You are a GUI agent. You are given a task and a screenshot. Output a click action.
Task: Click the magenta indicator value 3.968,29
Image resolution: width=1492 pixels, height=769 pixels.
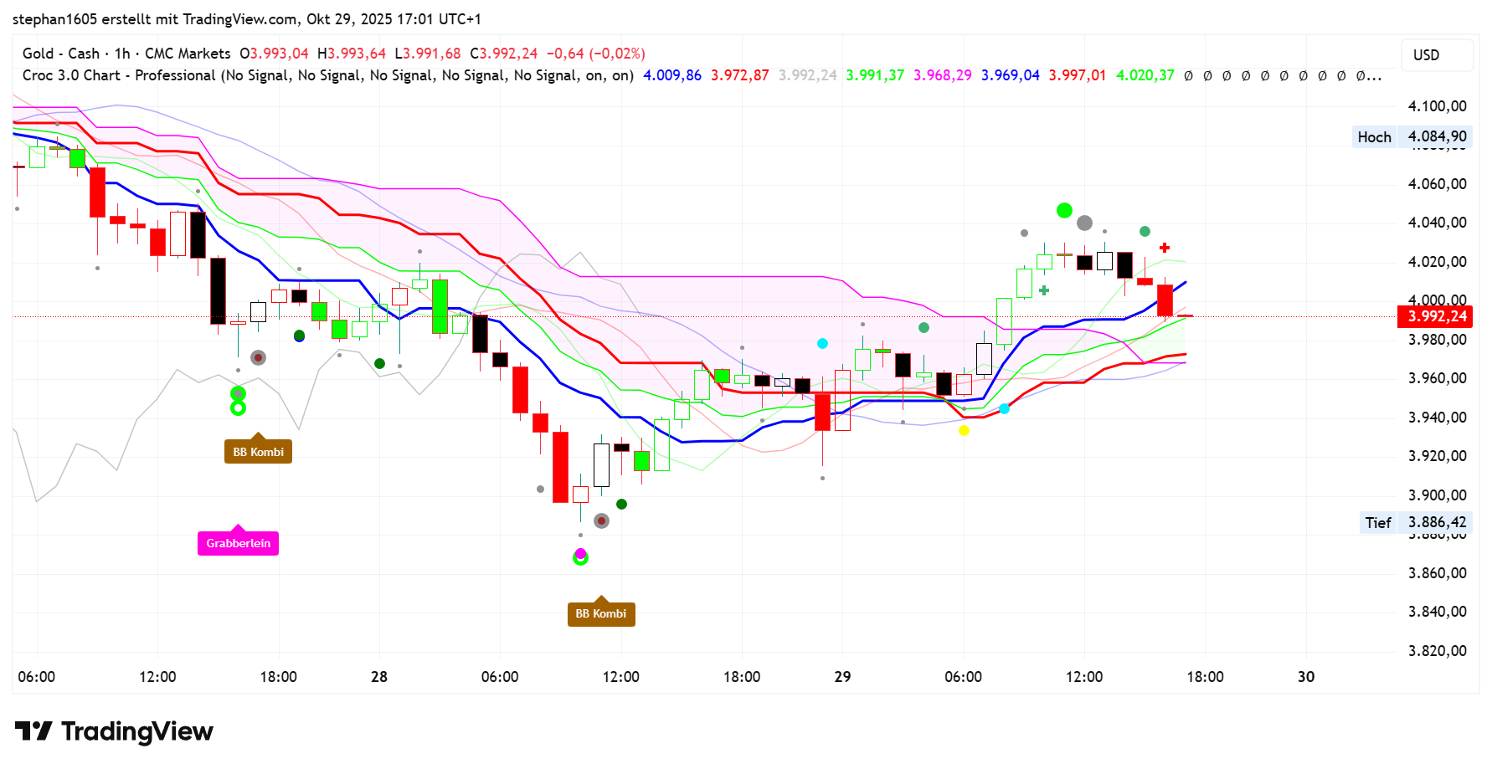[942, 75]
